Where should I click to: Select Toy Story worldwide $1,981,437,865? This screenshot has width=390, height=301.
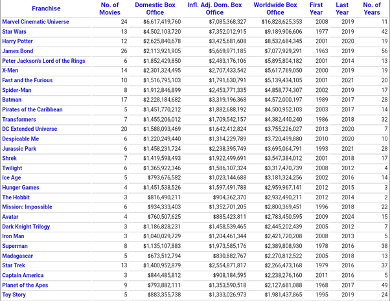point(283,295)
